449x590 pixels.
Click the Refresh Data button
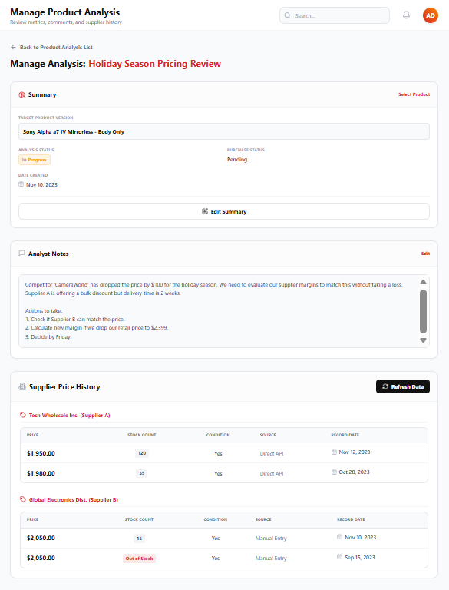click(x=403, y=386)
